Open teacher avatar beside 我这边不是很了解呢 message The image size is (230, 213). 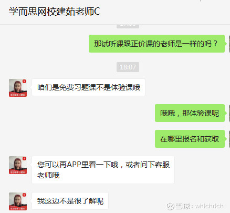18,201
